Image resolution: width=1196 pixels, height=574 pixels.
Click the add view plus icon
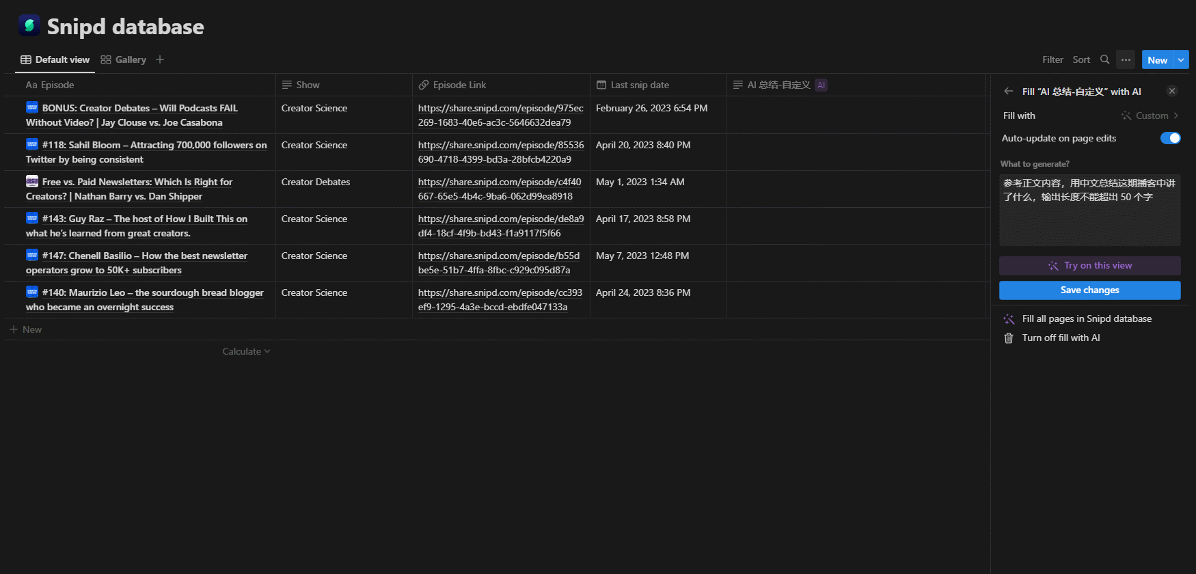pyautogui.click(x=160, y=59)
